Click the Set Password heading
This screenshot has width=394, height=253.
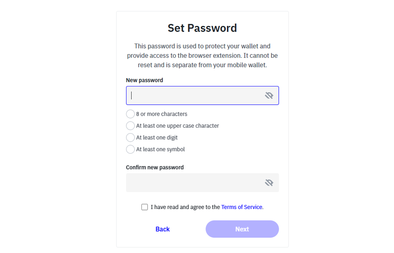coord(202,28)
